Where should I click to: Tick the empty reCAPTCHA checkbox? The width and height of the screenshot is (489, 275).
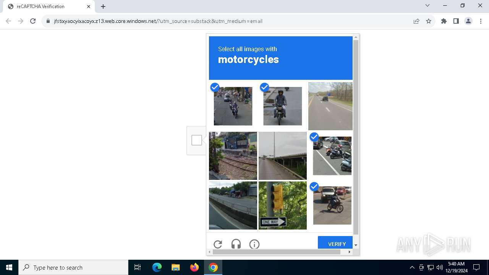click(x=197, y=140)
